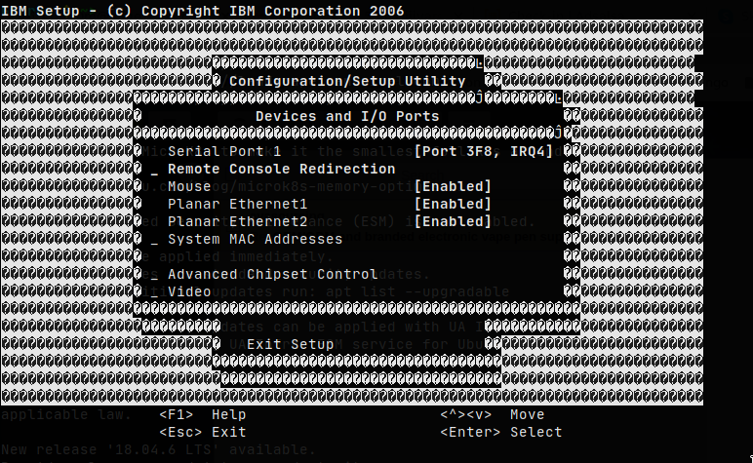Change the [Port 3F8, IRQ4] serial port value
The image size is (753, 463).
click(x=484, y=151)
